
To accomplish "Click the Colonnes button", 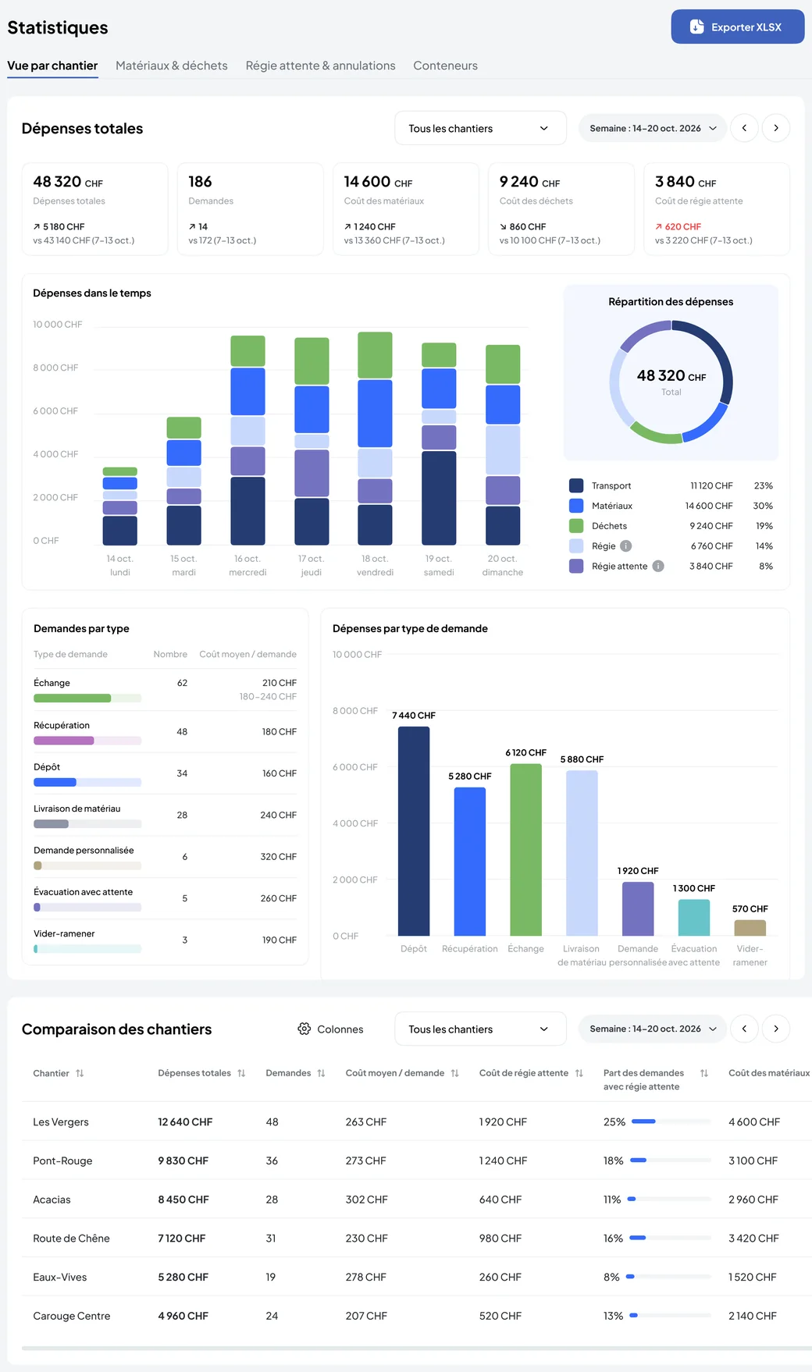I will pos(330,1029).
